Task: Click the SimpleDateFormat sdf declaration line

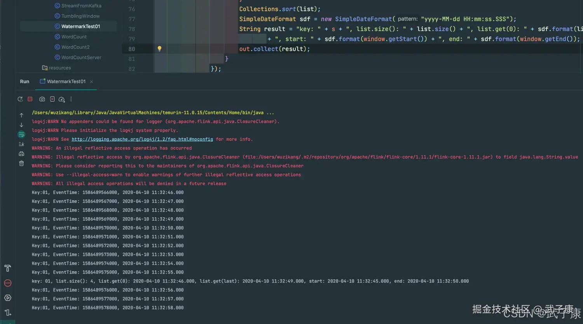Action: 377,19
